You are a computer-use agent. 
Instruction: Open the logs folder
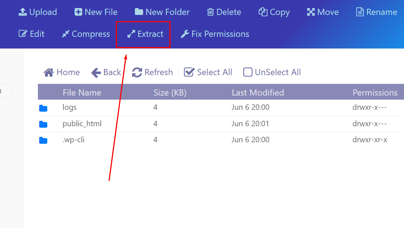pos(70,108)
